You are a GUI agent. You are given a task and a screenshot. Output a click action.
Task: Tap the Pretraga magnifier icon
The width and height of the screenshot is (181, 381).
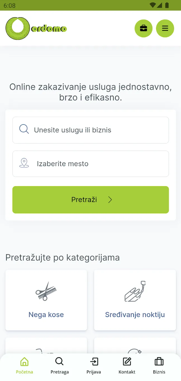(x=59, y=361)
